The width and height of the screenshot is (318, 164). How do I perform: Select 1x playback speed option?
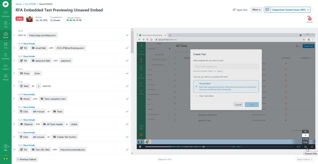[x=305, y=135]
